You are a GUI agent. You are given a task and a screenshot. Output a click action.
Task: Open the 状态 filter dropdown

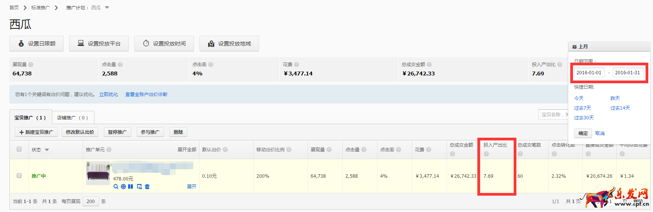pos(47,150)
